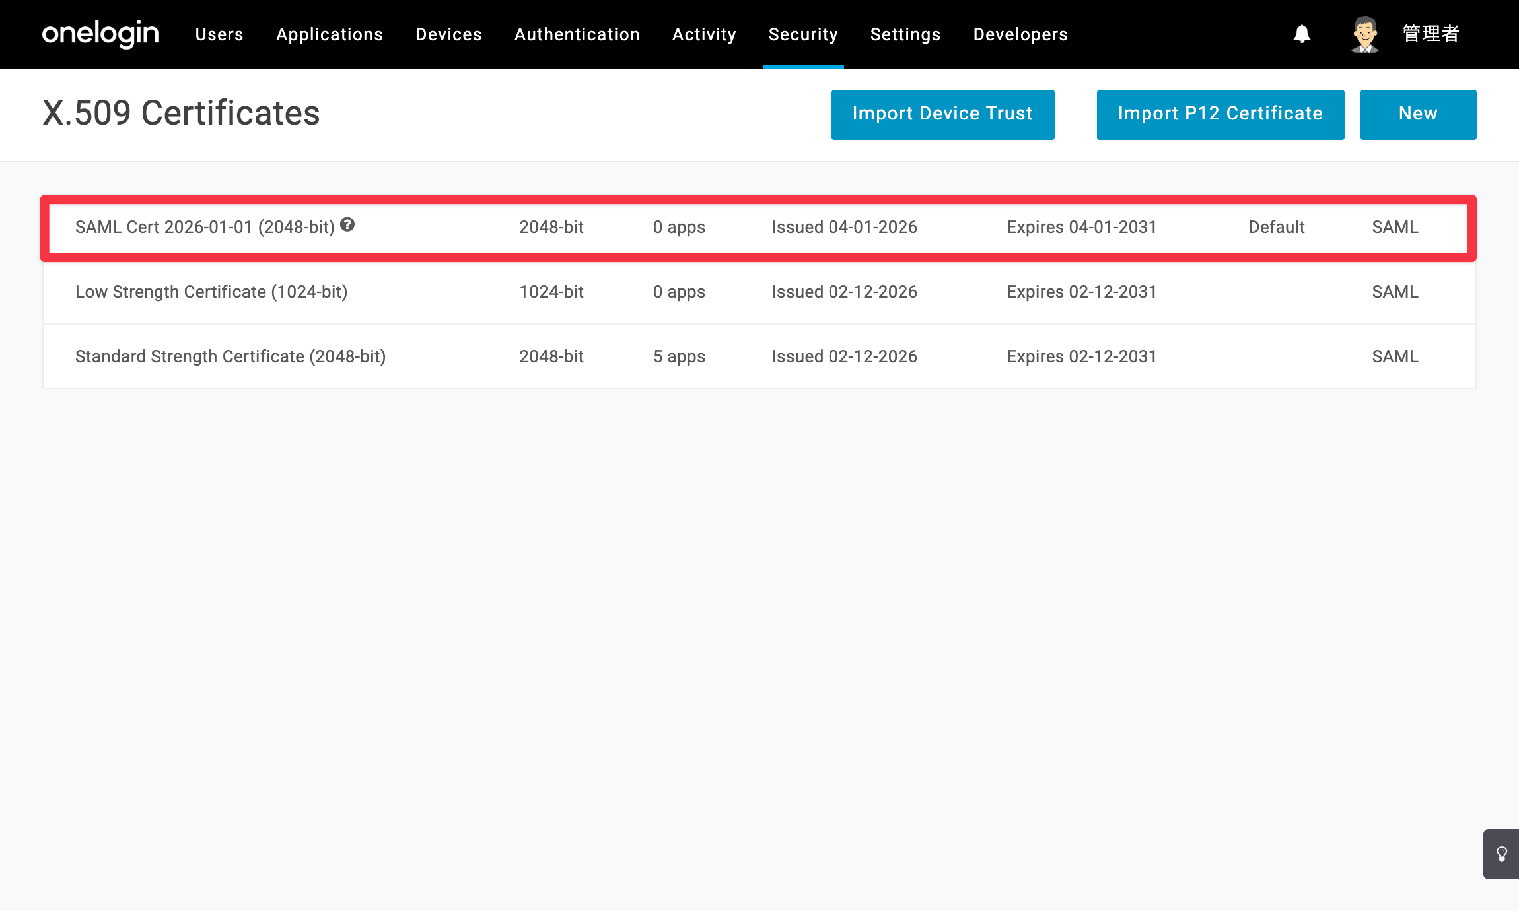Open the Applications menu

click(330, 34)
